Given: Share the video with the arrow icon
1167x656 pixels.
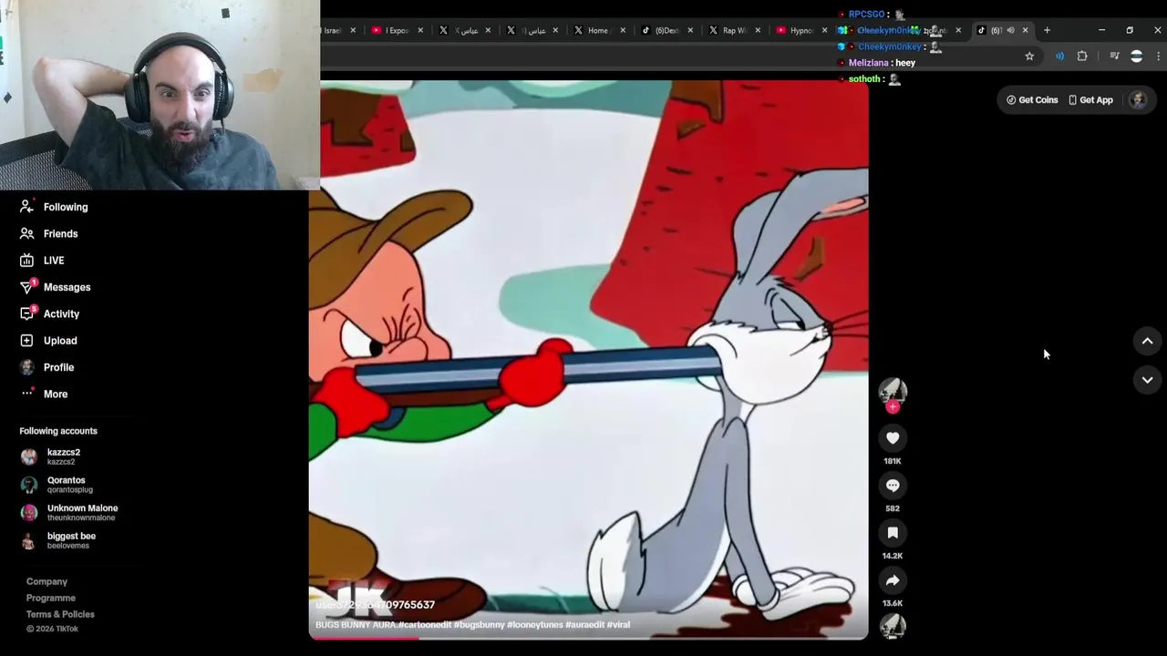Looking at the screenshot, I should (x=893, y=580).
